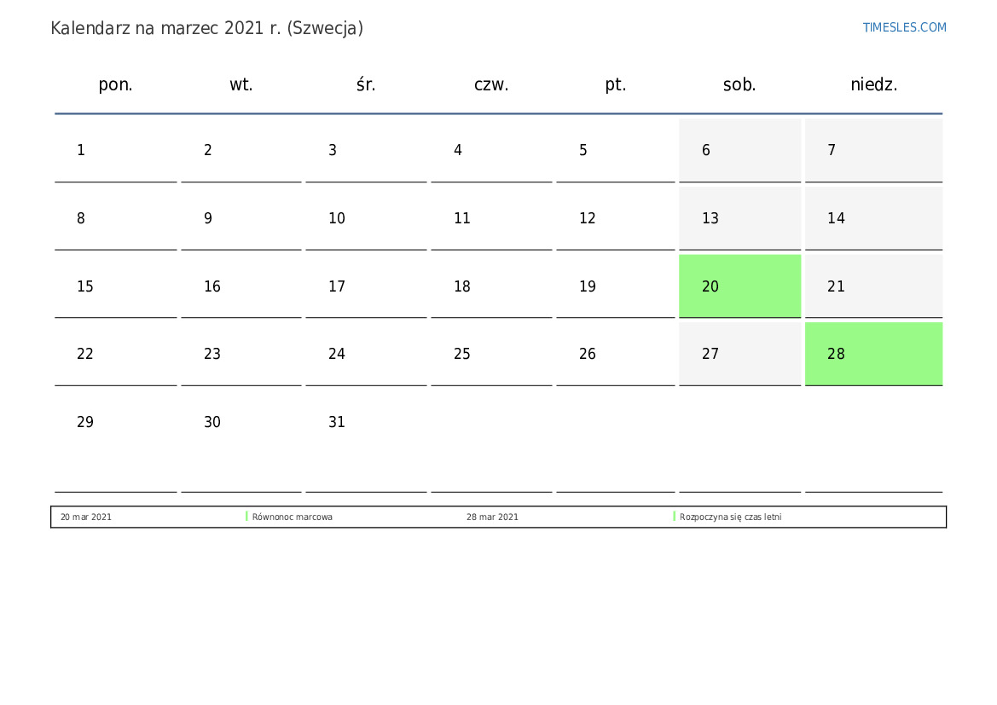Click day 3 in the calendar
The width and height of the screenshot is (997, 705).
click(x=366, y=150)
